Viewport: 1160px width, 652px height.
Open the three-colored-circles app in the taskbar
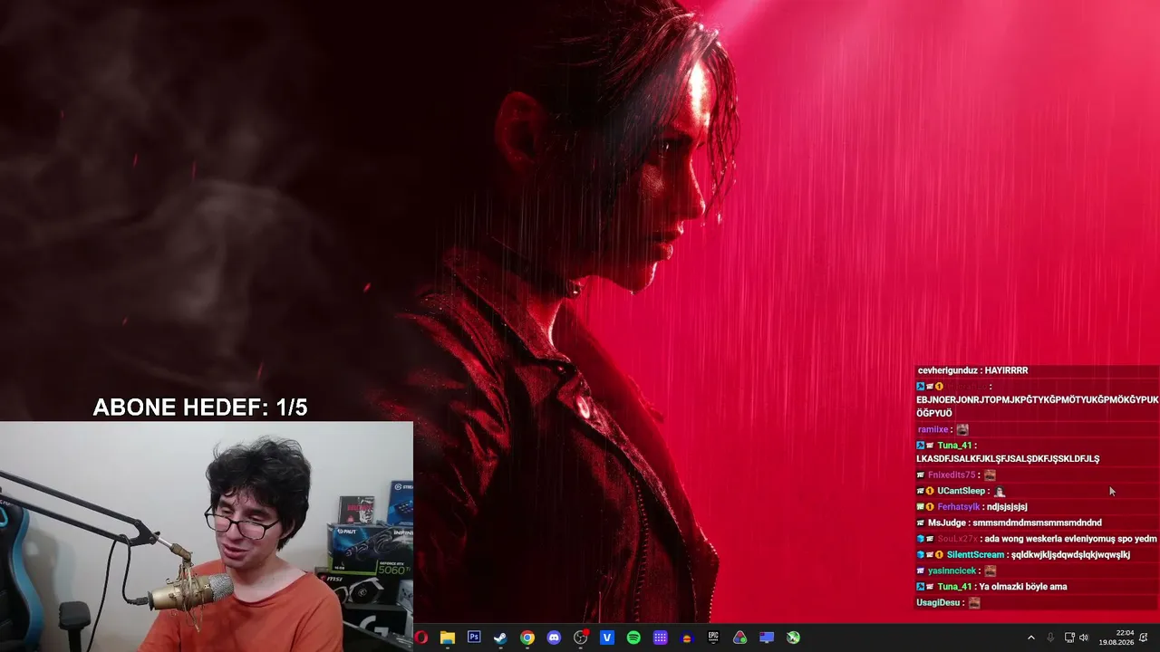pyautogui.click(x=740, y=638)
